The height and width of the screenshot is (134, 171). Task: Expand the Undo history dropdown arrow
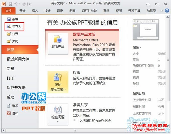pos(19,4)
